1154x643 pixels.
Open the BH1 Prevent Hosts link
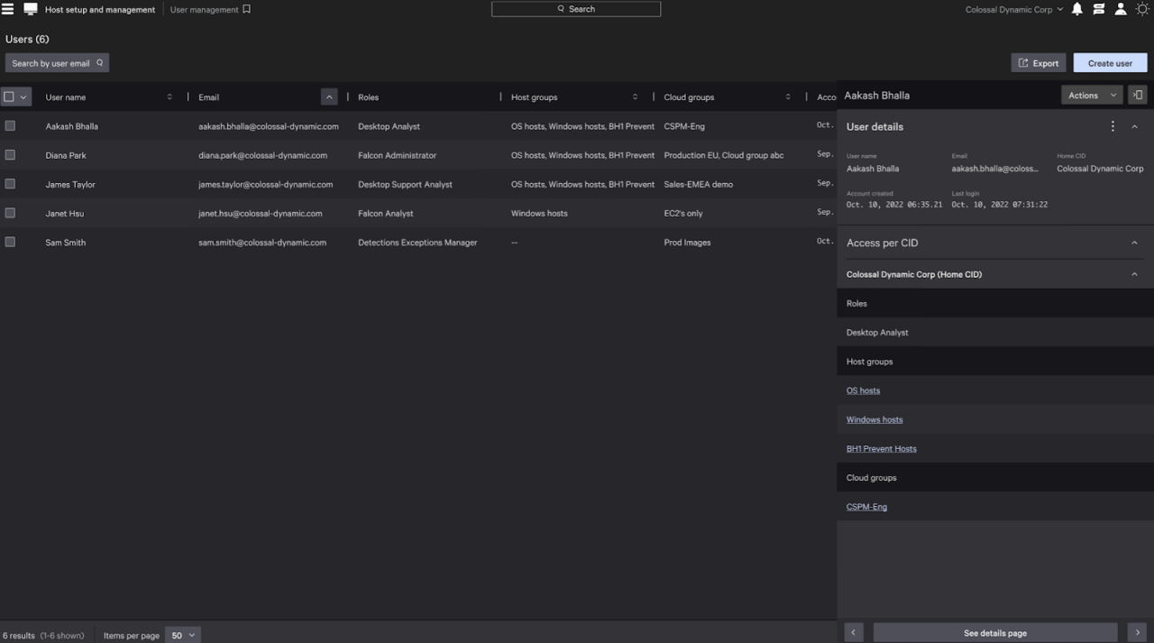coord(881,448)
